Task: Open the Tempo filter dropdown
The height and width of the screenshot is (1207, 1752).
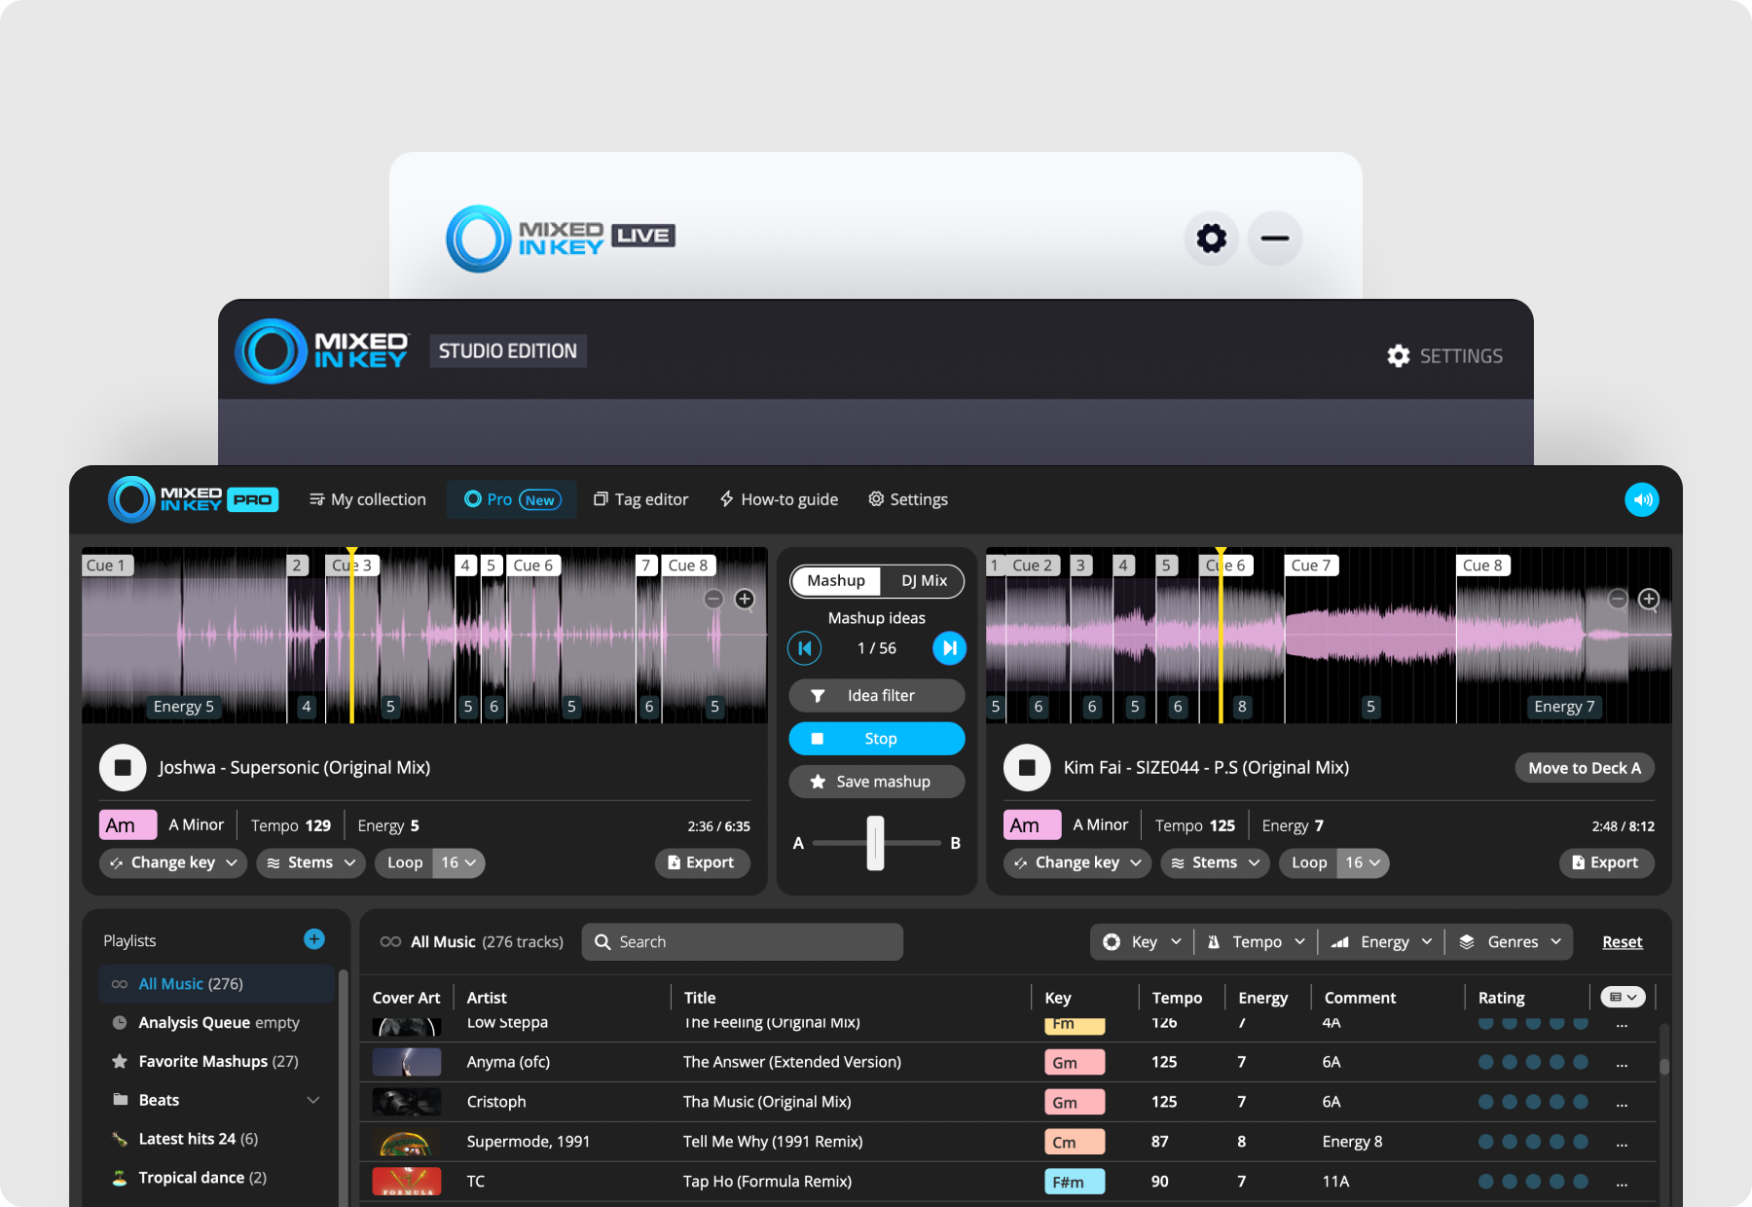Action: pos(1256,942)
